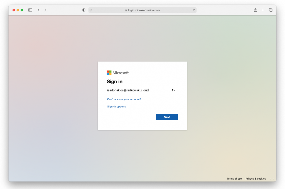Image resolution: width=285 pixels, height=189 pixels.
Task: Maximize the window with green button
Action: point(22,10)
